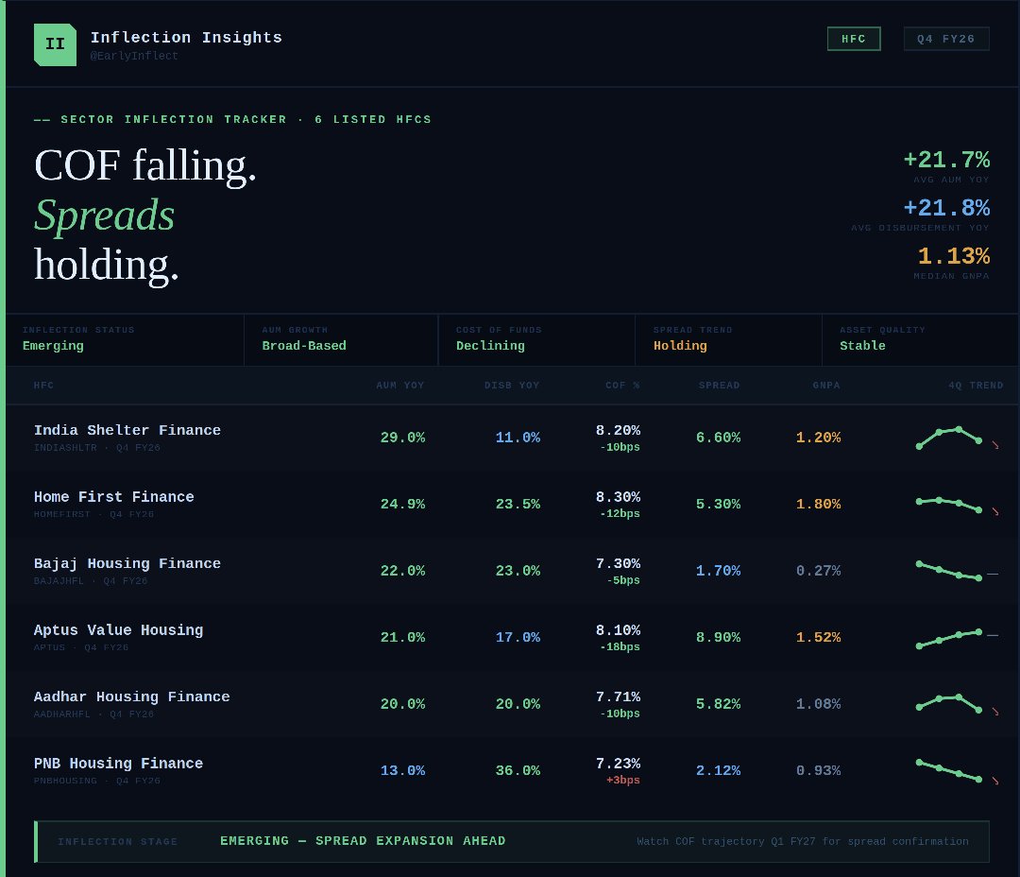Click PNB Housing red down-arrow indicator
Image resolution: width=1020 pixels, height=877 pixels.
tap(994, 780)
